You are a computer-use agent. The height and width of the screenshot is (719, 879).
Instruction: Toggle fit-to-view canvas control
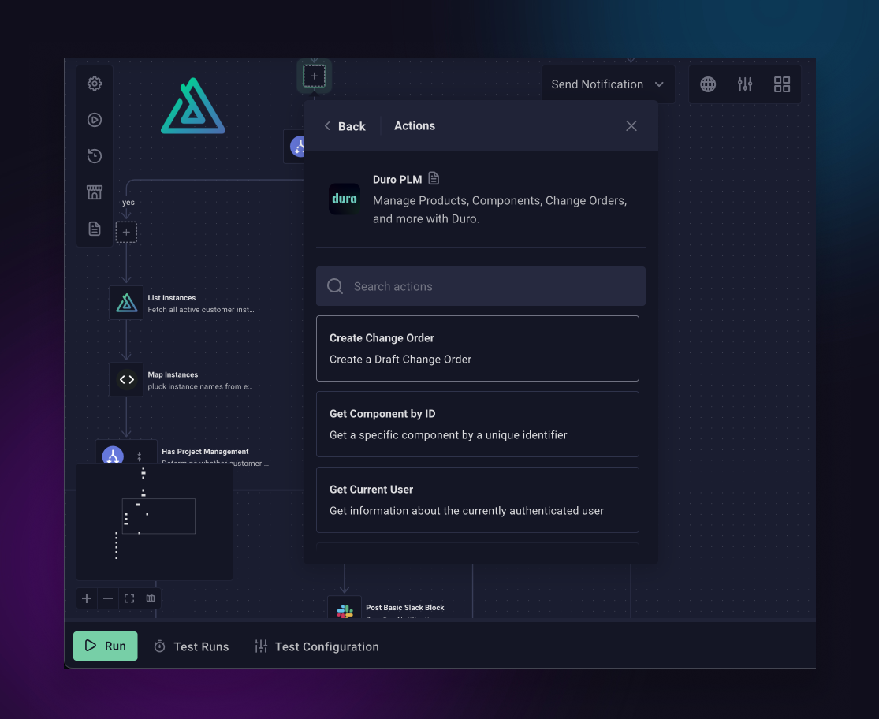tap(129, 598)
